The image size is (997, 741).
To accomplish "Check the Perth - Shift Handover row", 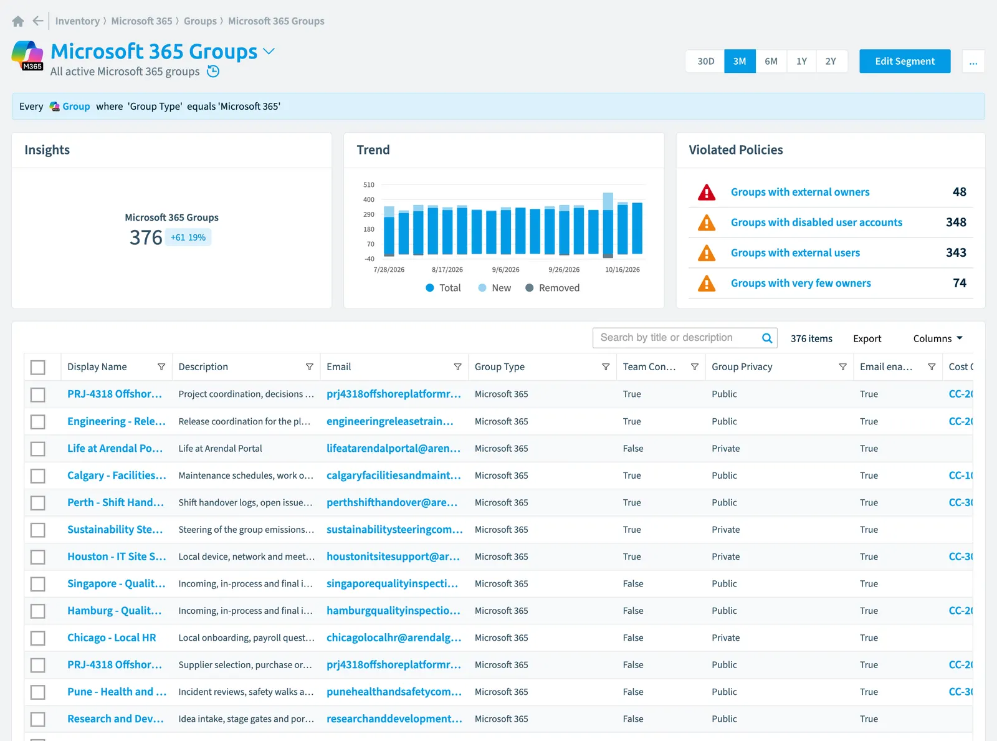I will (x=38, y=503).
